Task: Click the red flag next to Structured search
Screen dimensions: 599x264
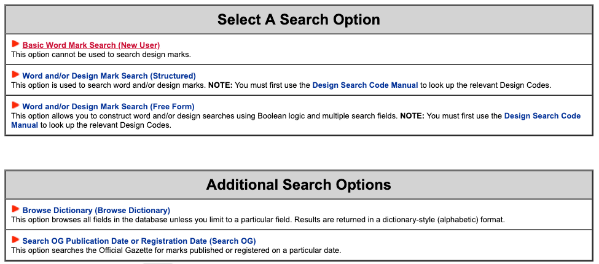Action: 15,74
